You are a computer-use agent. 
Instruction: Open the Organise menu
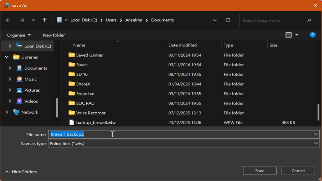coord(19,35)
